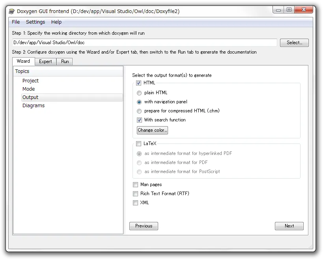Screen dimensions: 323x259
Task: Switch to the Run tab
Action: point(65,61)
